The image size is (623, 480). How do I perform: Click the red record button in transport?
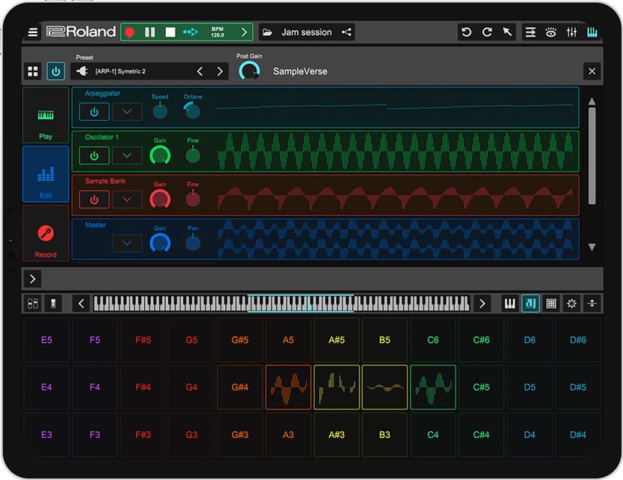point(130,32)
